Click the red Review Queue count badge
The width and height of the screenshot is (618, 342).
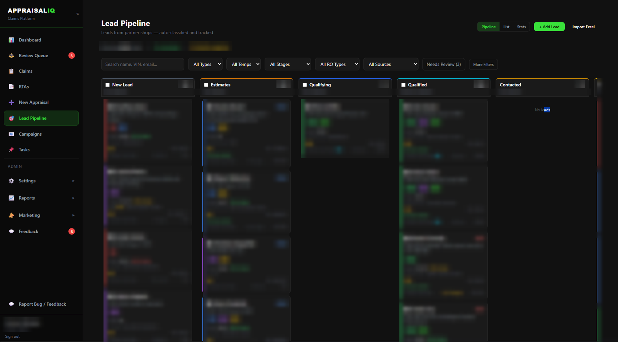click(71, 56)
